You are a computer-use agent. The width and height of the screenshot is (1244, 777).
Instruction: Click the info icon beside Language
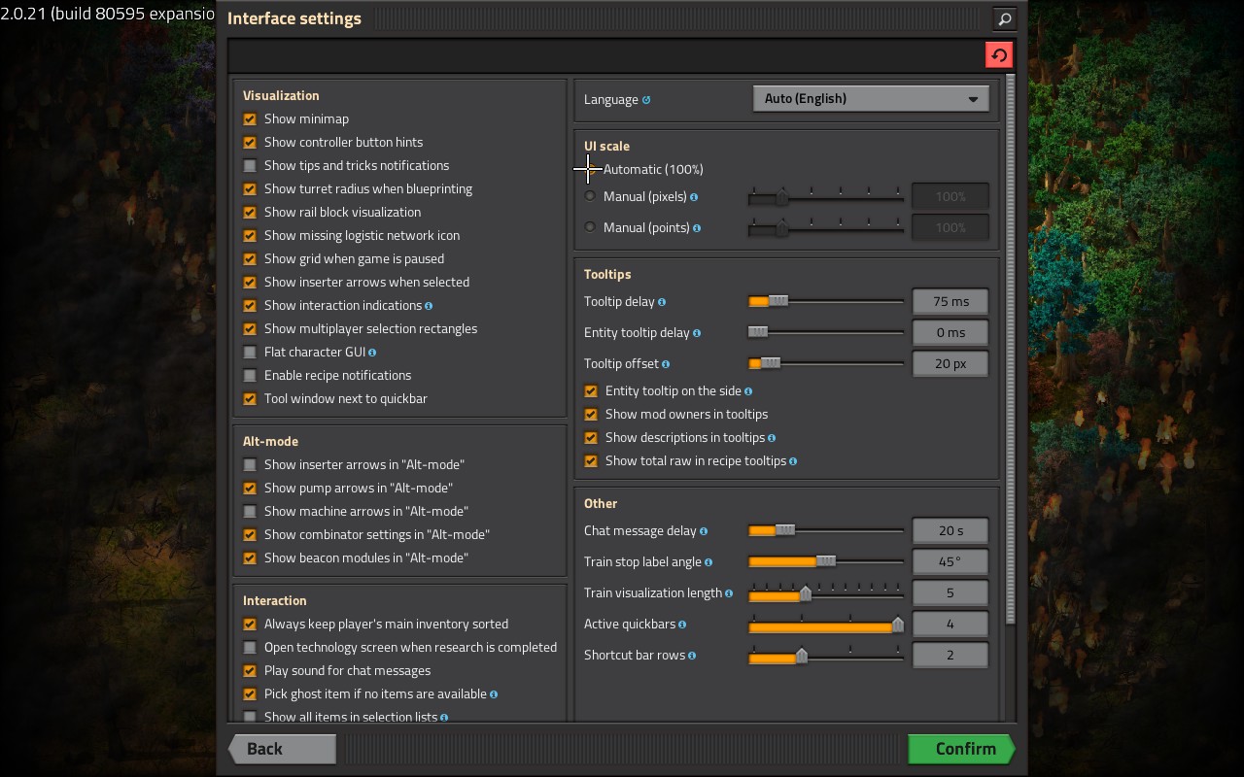coord(646,100)
